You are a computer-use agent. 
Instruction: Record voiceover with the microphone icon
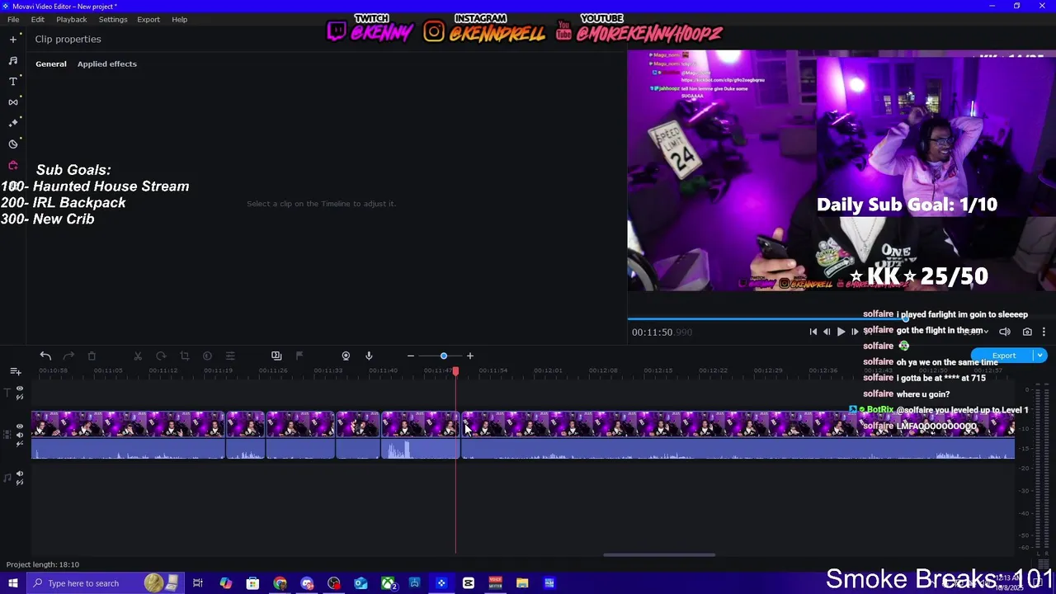[369, 356]
